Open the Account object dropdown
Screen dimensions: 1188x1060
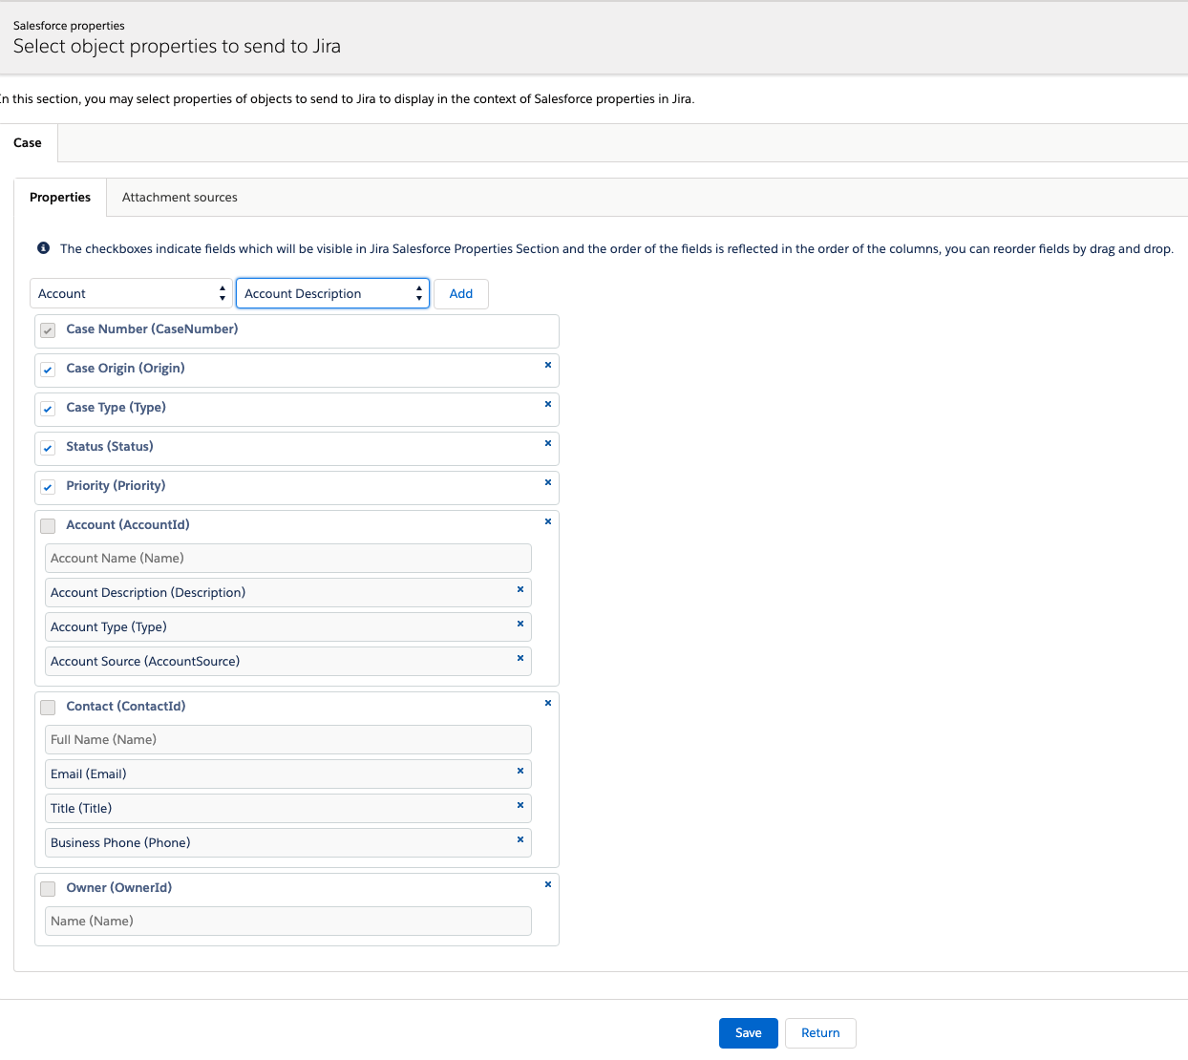click(x=131, y=294)
